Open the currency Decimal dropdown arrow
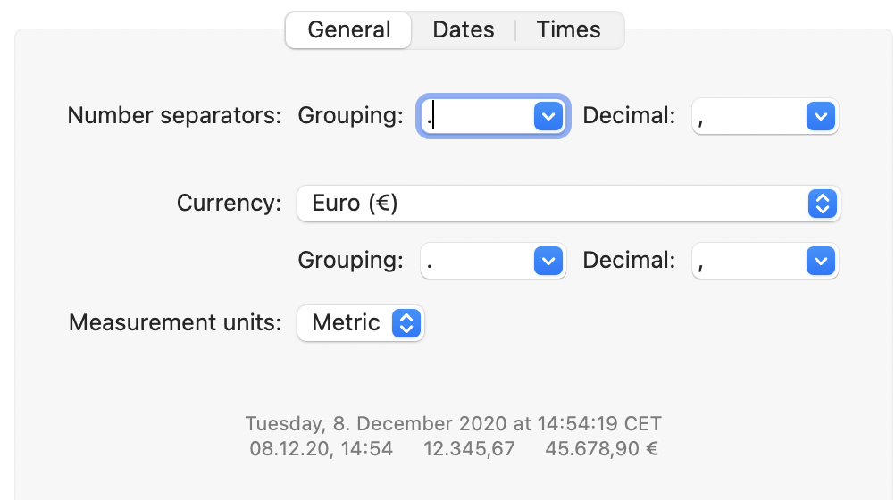Viewport: 895px width, 500px height. coord(819,261)
